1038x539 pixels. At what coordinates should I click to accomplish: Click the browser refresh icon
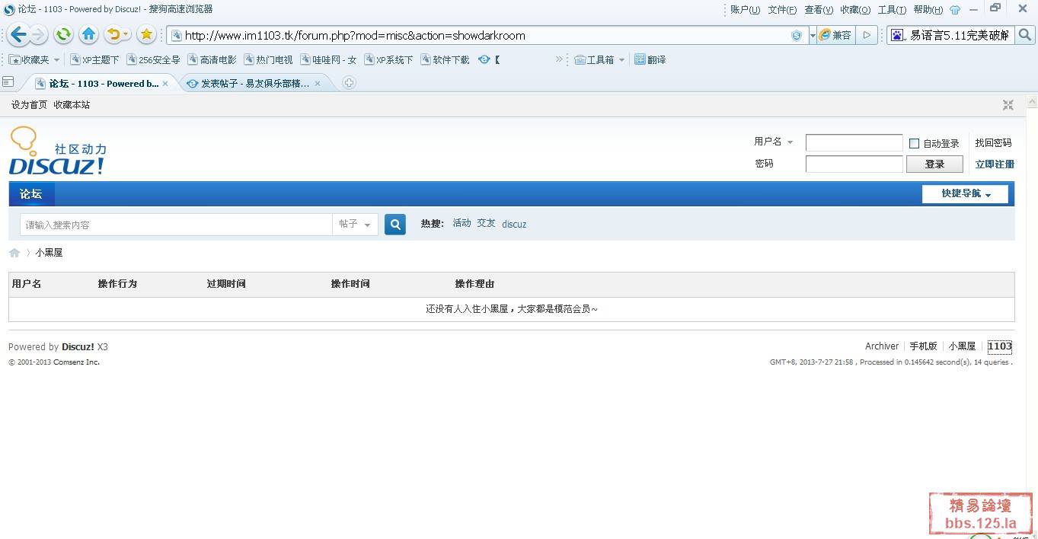[63, 34]
